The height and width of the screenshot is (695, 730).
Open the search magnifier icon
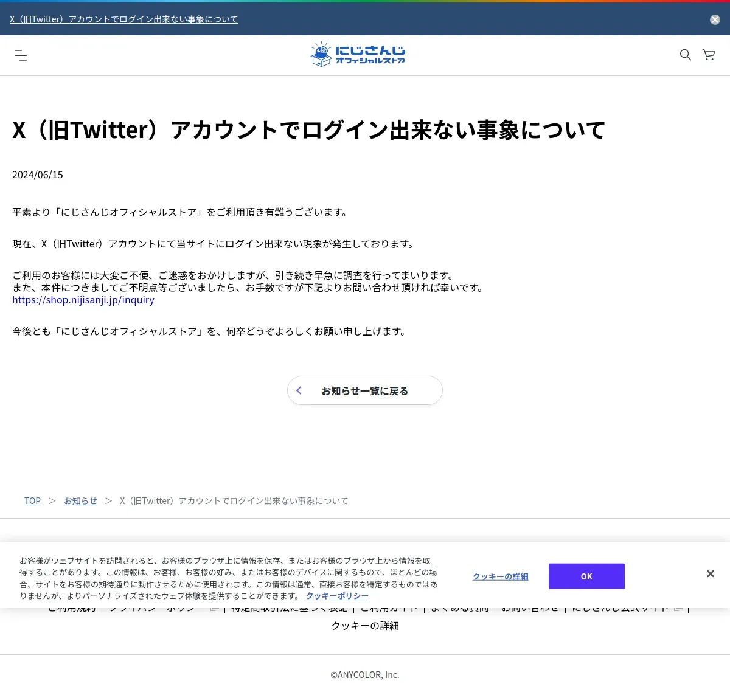(x=686, y=55)
